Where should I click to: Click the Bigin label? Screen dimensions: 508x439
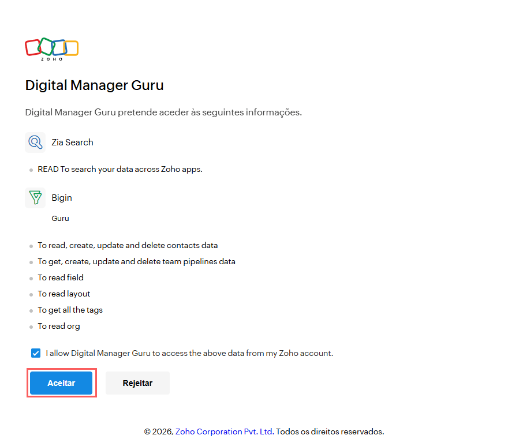point(62,198)
